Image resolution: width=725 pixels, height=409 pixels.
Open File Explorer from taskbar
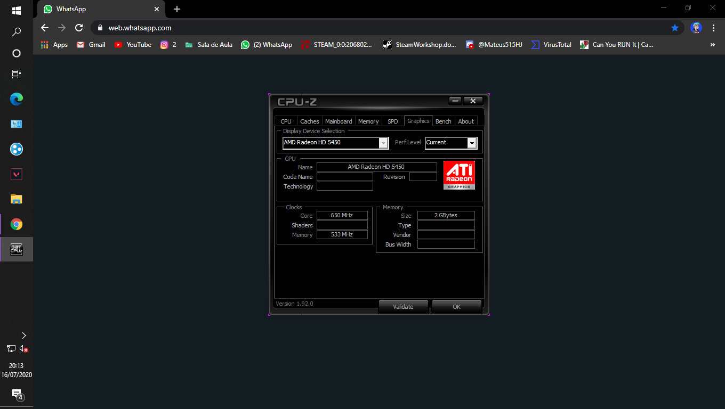click(16, 199)
